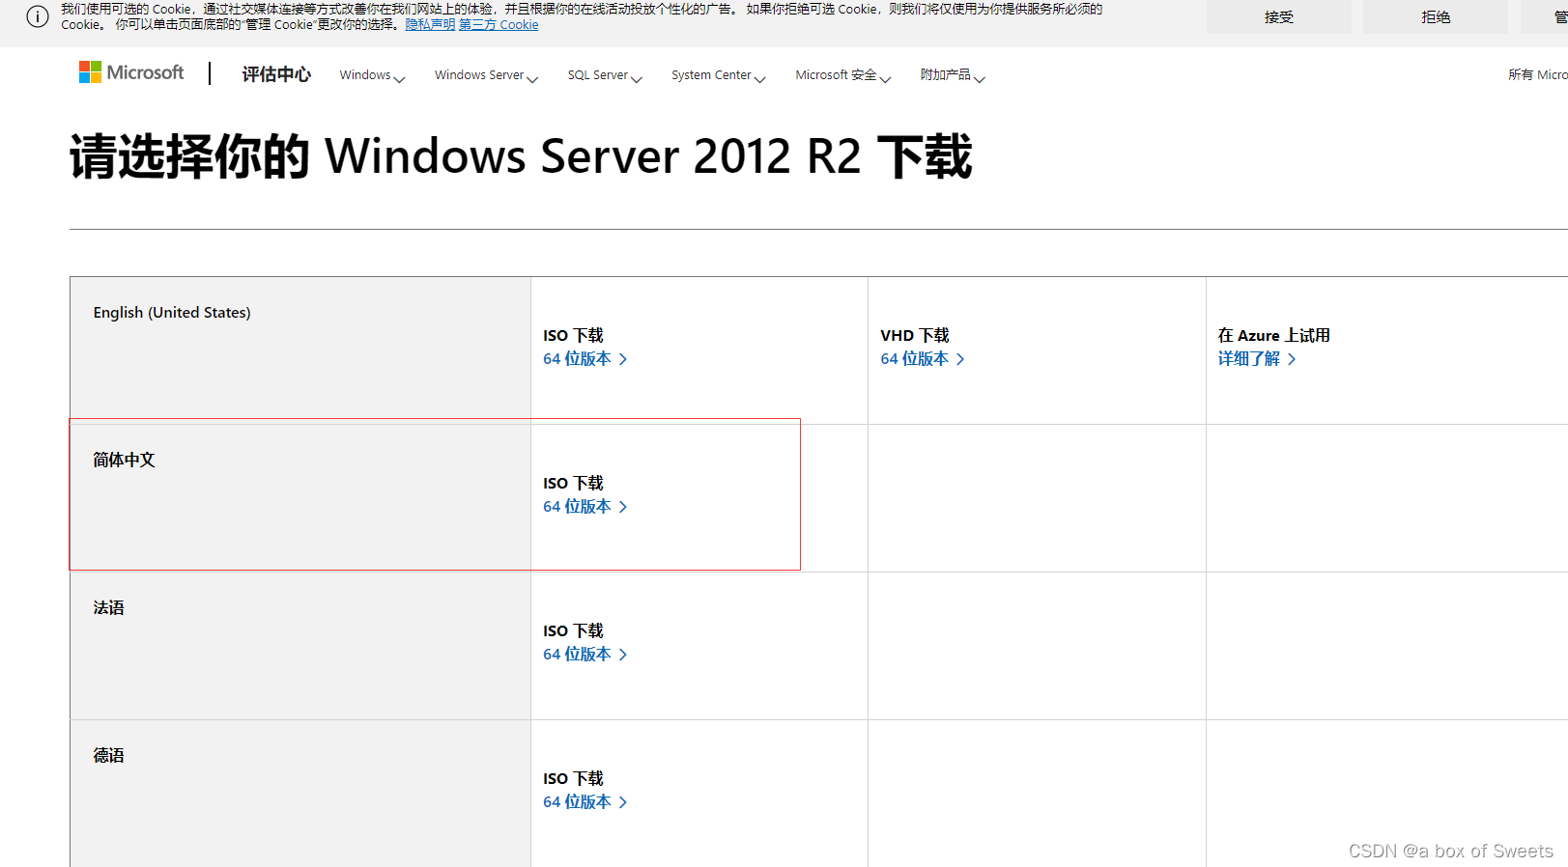Image resolution: width=1568 pixels, height=867 pixels.
Task: Click the page title Windows Server 2012 R2 下载
Action: (521, 156)
